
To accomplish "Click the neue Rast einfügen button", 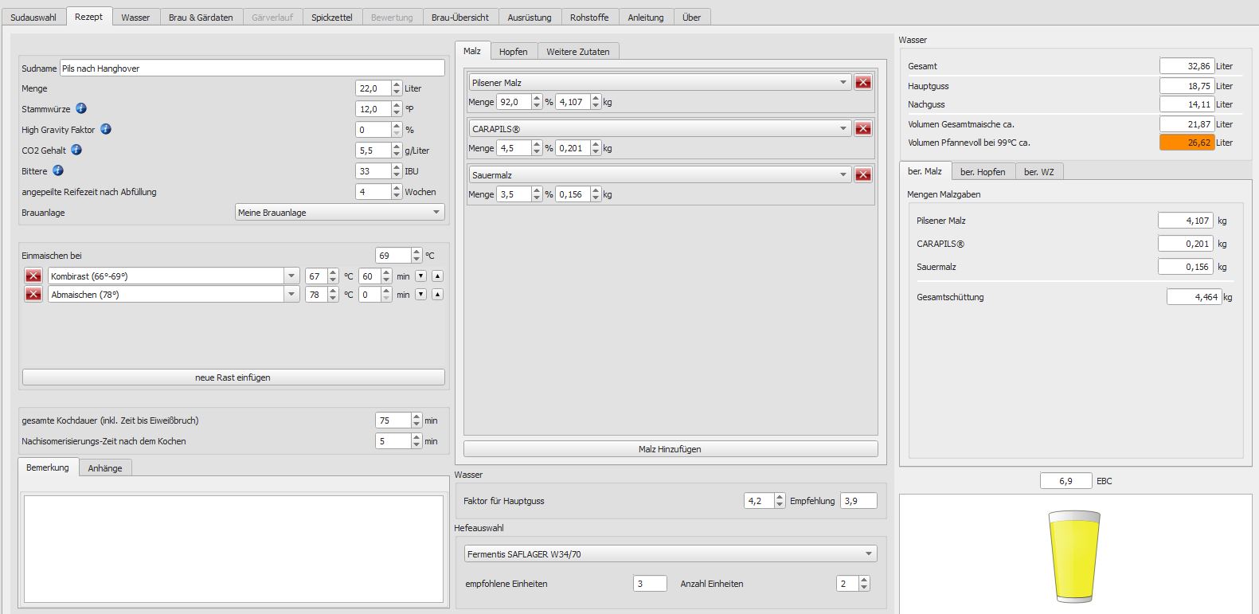I will click(233, 377).
